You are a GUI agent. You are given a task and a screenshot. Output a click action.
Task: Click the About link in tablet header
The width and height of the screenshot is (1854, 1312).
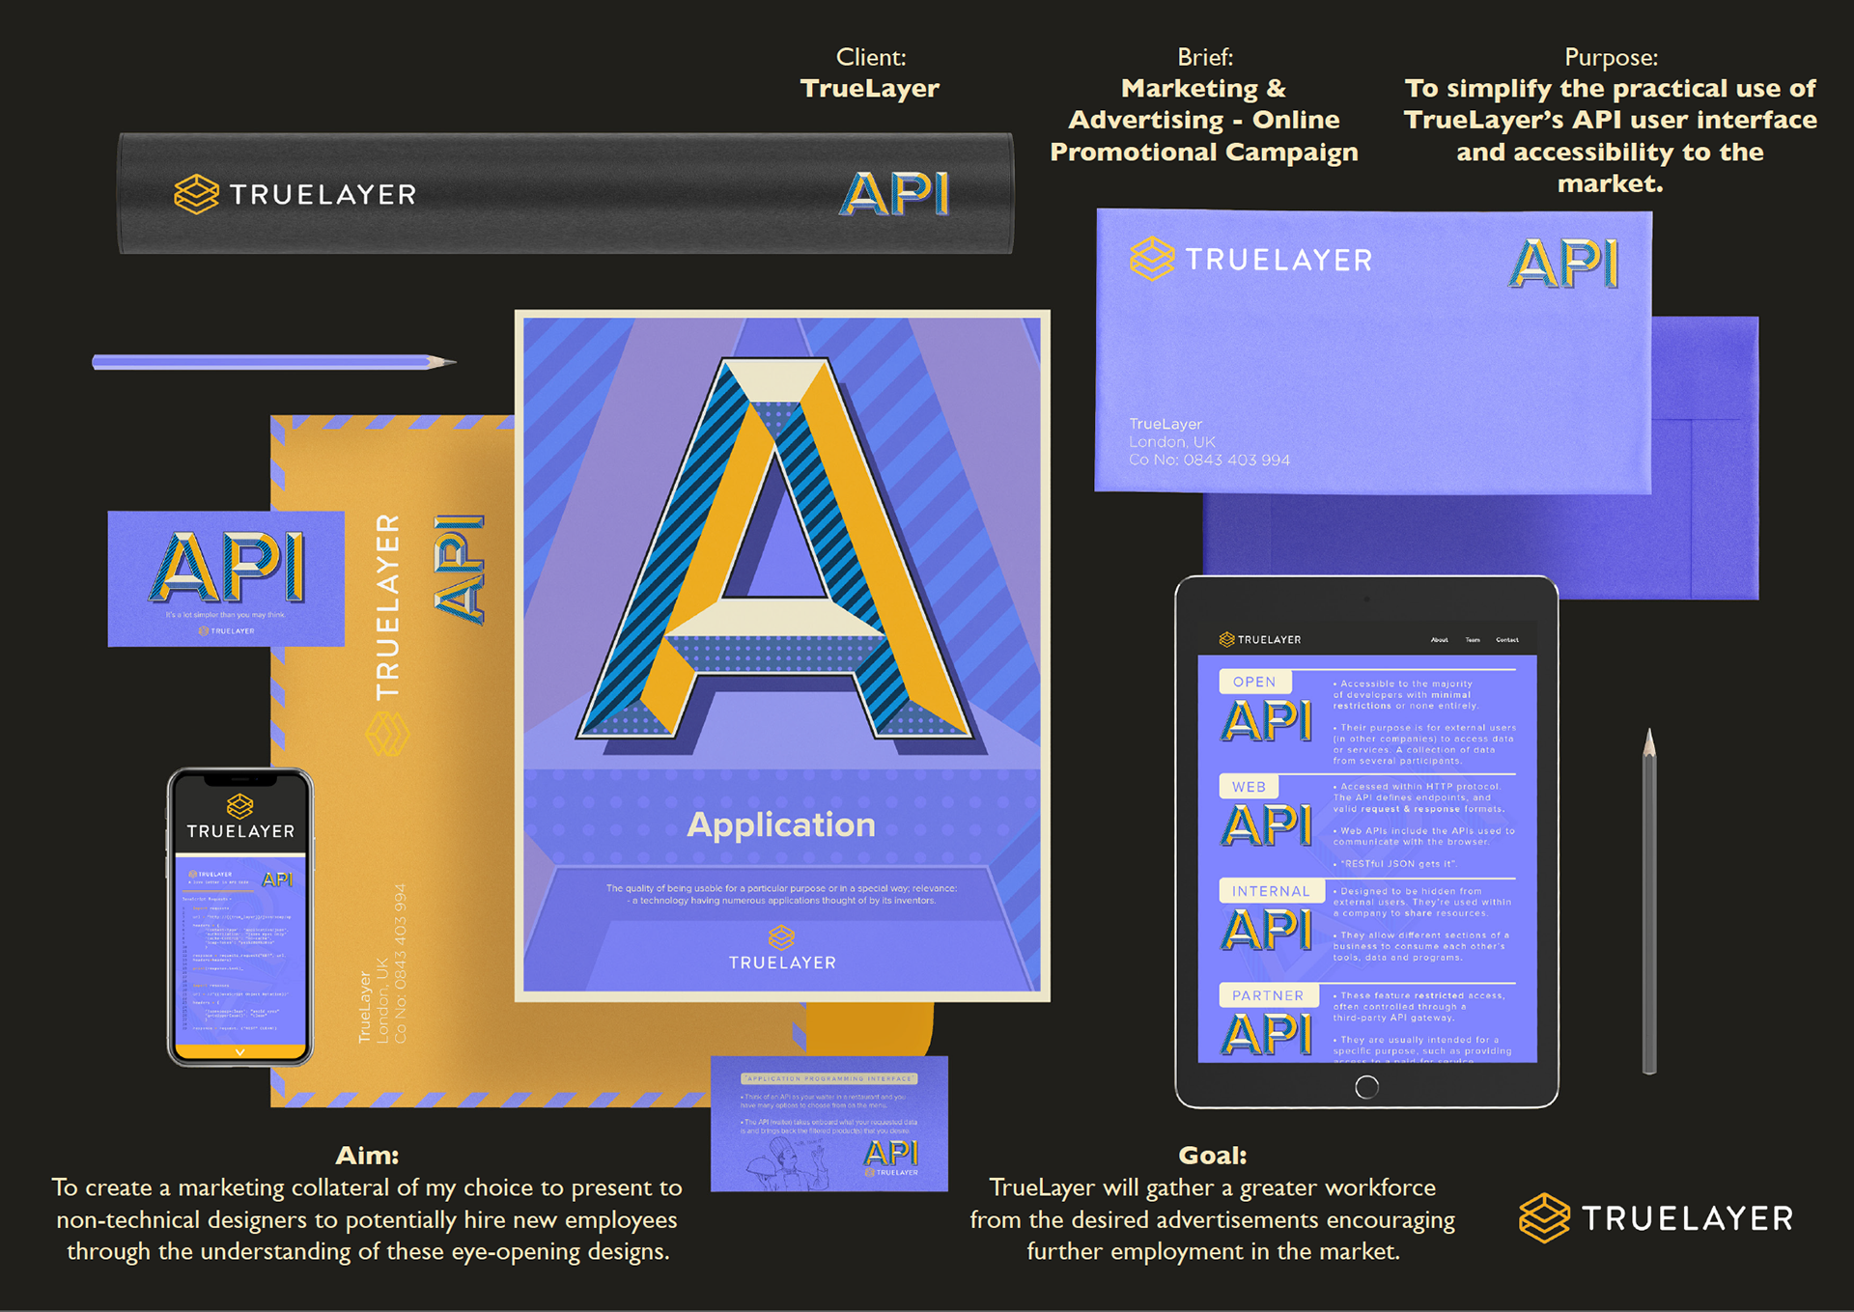click(1439, 640)
